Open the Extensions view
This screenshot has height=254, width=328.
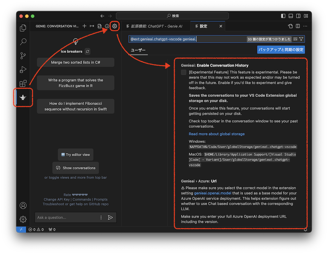pyautogui.click(x=23, y=84)
